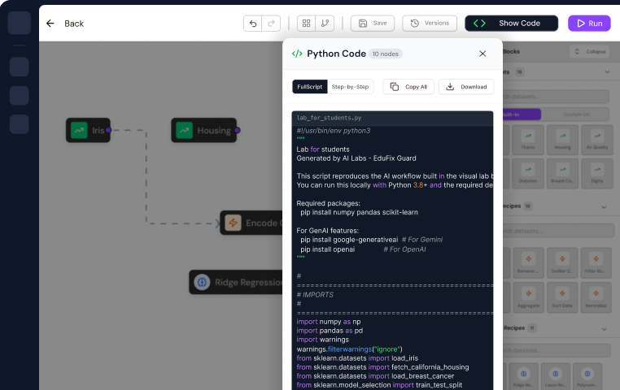Click the '# IMPORTS' comment line

(x=315, y=294)
